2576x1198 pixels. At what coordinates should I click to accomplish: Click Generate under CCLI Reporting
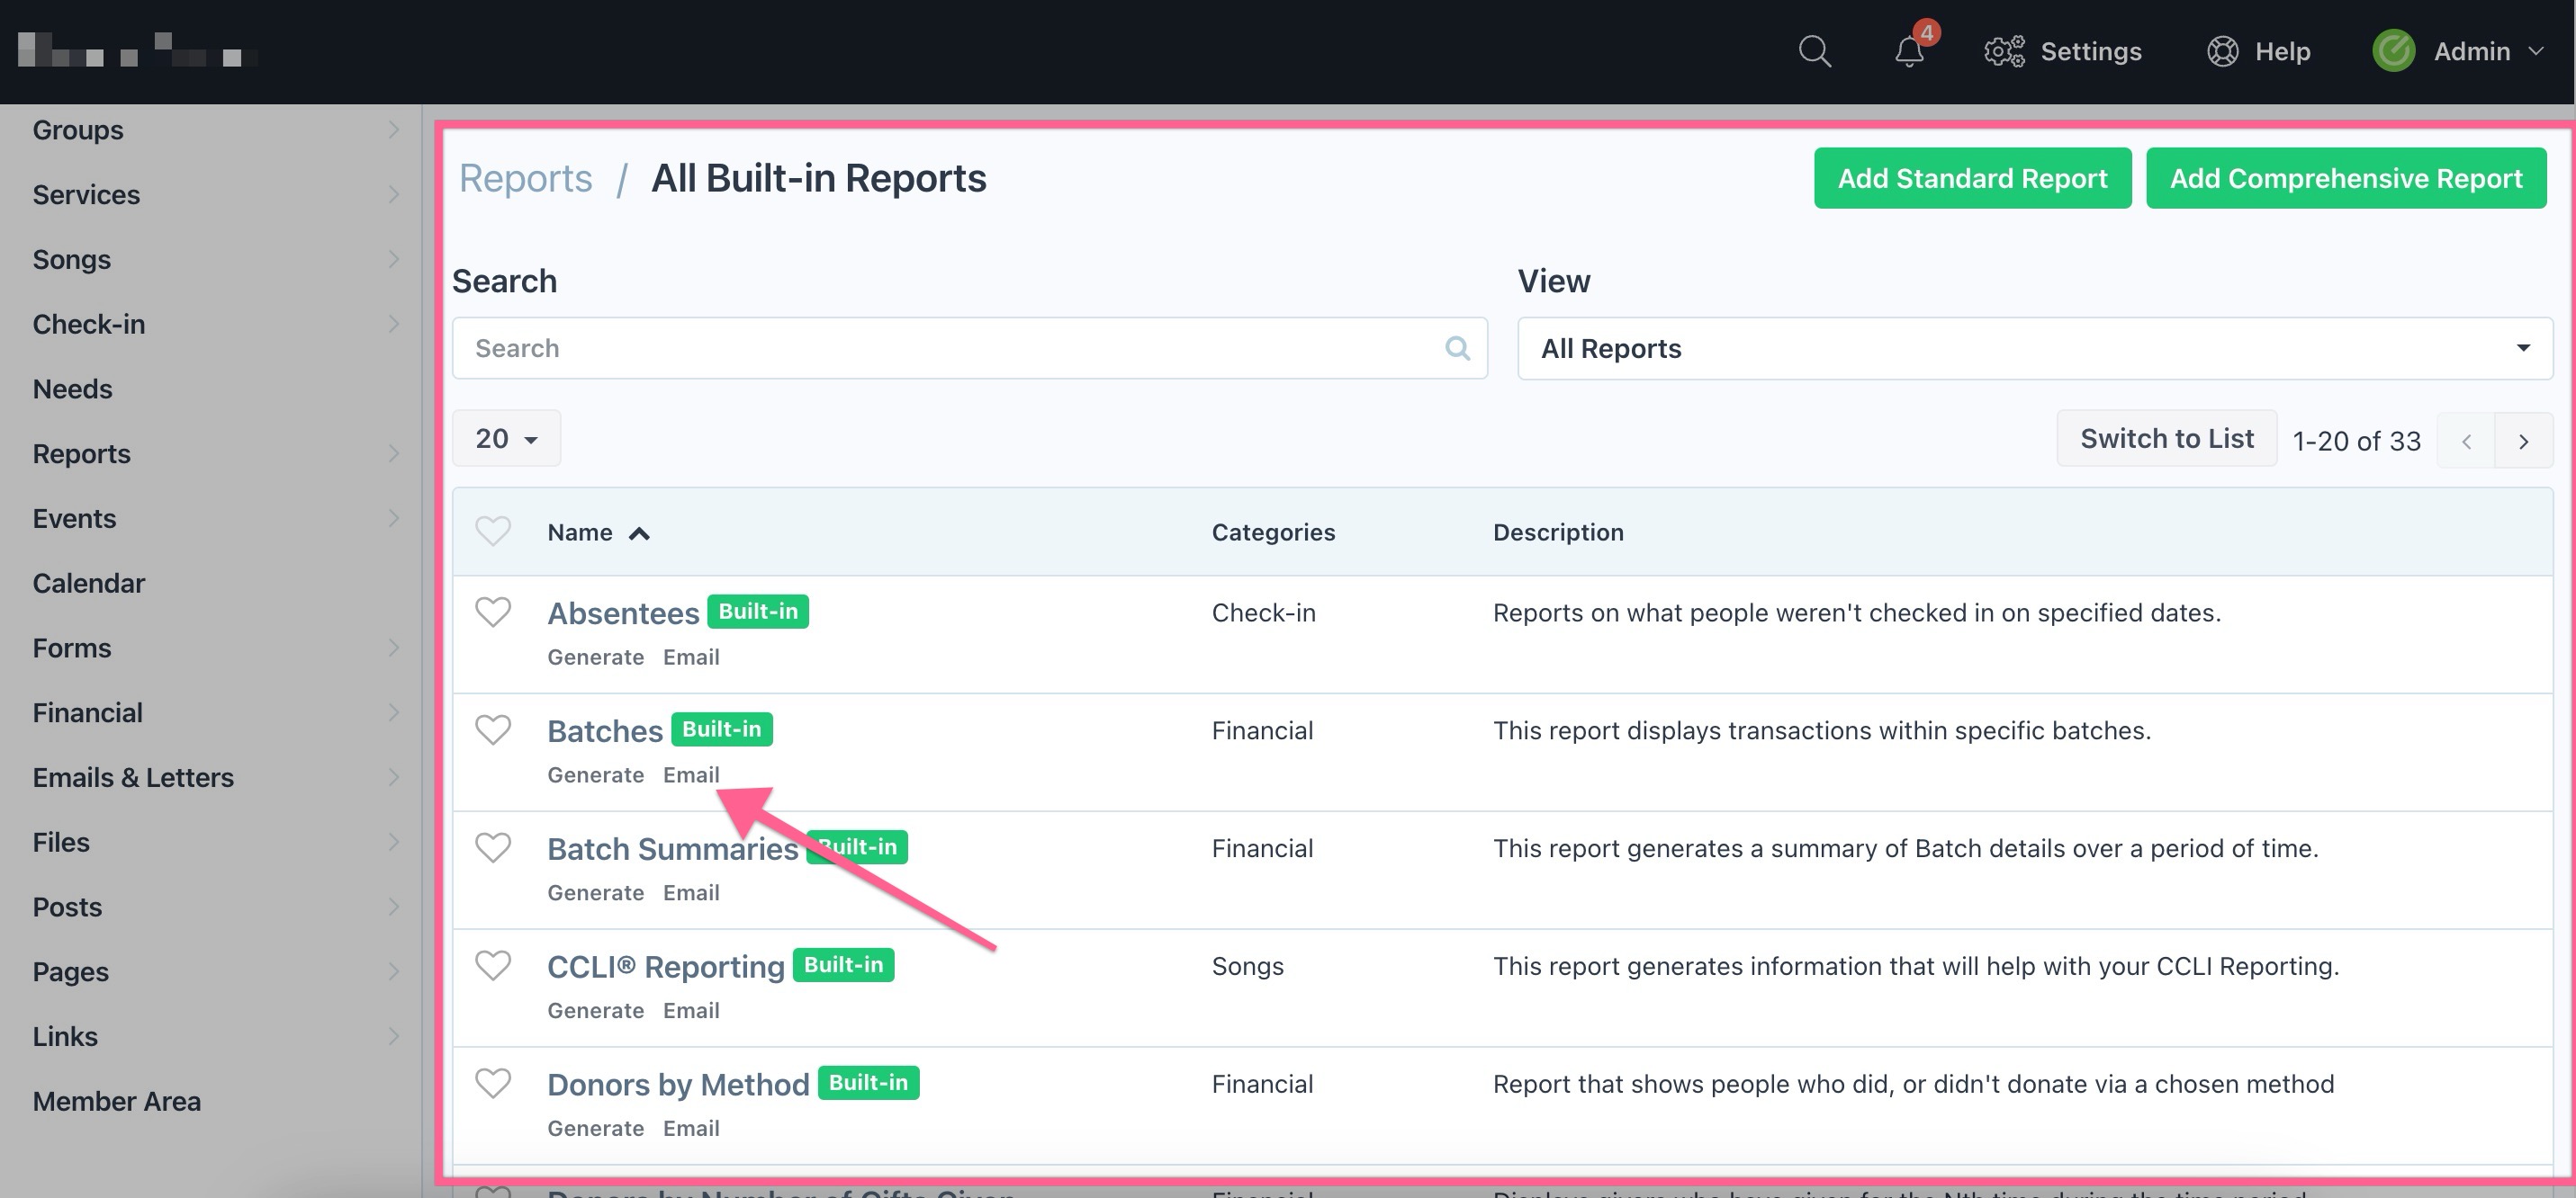click(595, 1010)
